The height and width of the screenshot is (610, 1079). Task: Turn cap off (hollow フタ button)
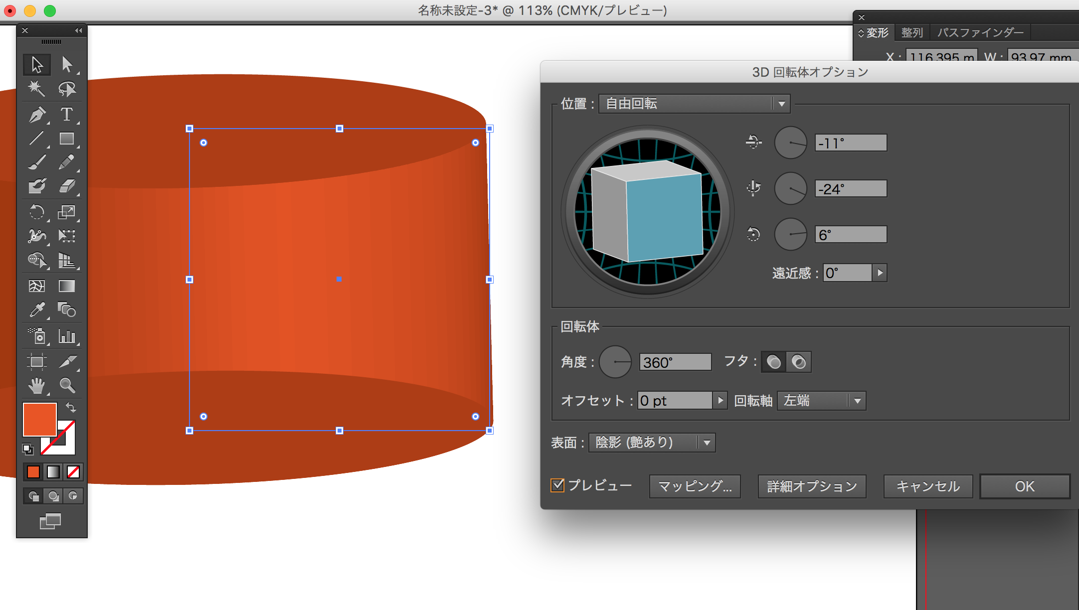point(799,362)
